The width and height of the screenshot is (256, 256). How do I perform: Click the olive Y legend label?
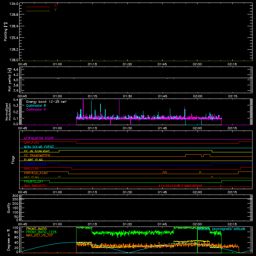(x=55, y=10)
